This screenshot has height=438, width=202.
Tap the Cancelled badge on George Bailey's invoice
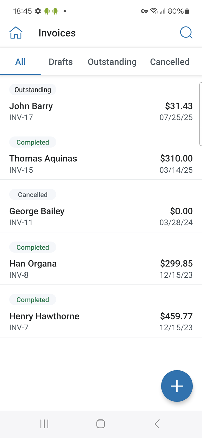pyautogui.click(x=33, y=194)
